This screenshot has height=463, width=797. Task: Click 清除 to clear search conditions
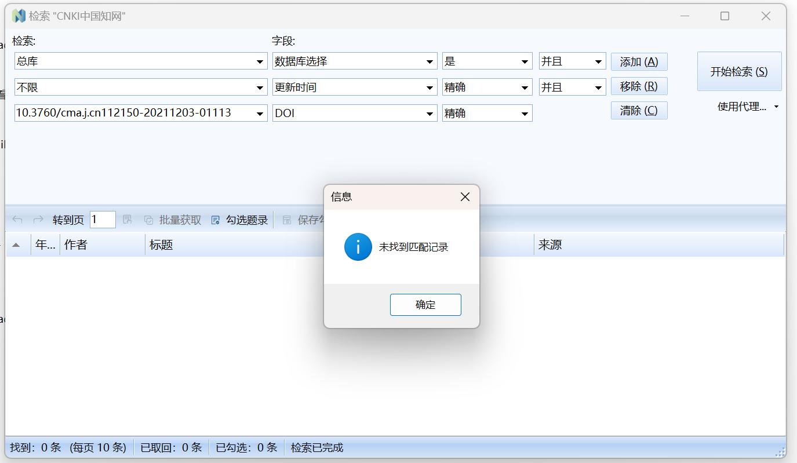point(639,110)
